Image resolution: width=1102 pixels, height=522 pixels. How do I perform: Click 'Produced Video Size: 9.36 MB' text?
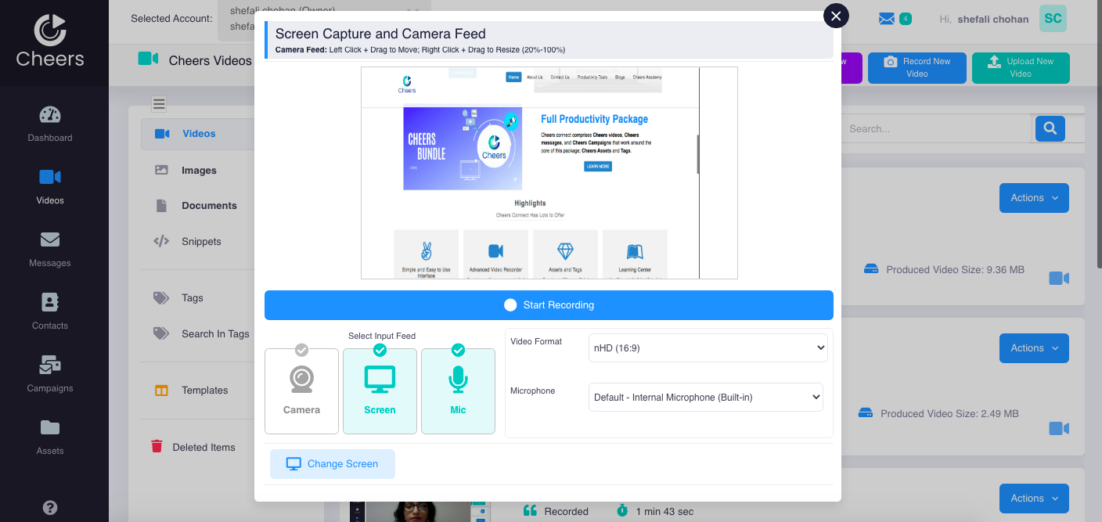[955, 270]
